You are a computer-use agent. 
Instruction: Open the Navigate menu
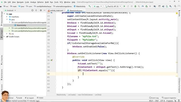click(x=20, y=2)
